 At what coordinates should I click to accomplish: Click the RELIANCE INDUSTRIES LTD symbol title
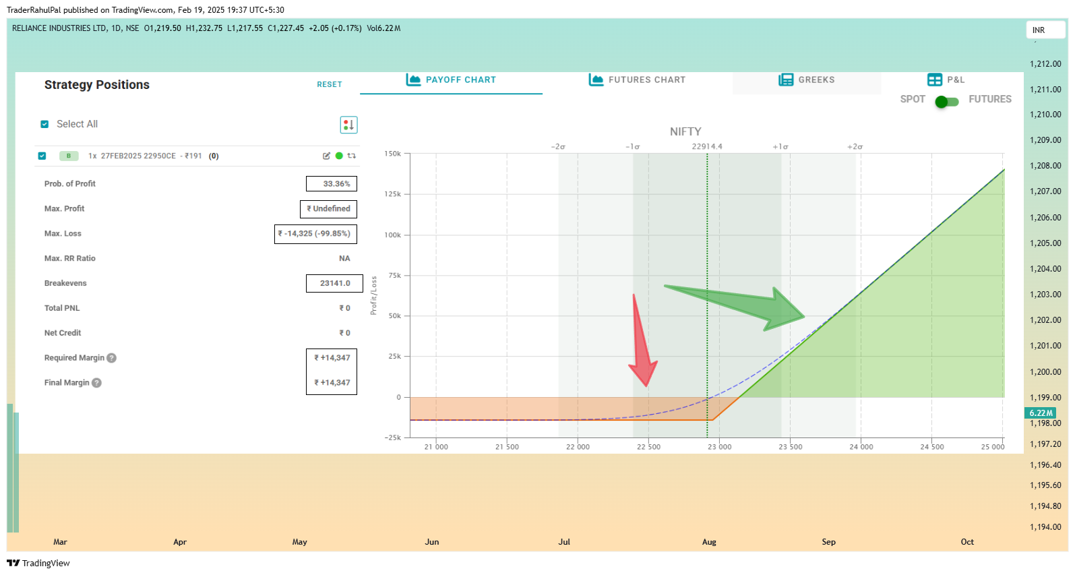[x=59, y=28]
